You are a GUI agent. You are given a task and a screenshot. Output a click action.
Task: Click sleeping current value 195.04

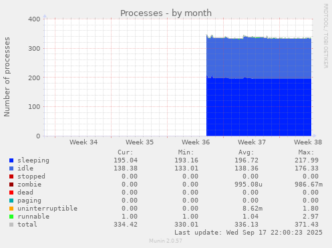pyautogui.click(x=126, y=160)
